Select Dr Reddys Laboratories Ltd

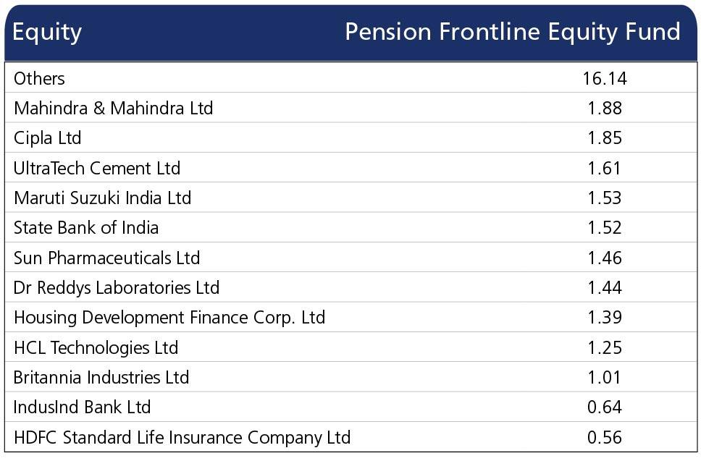click(x=117, y=288)
